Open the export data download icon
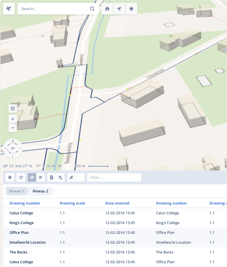 pyautogui.click(x=60, y=178)
